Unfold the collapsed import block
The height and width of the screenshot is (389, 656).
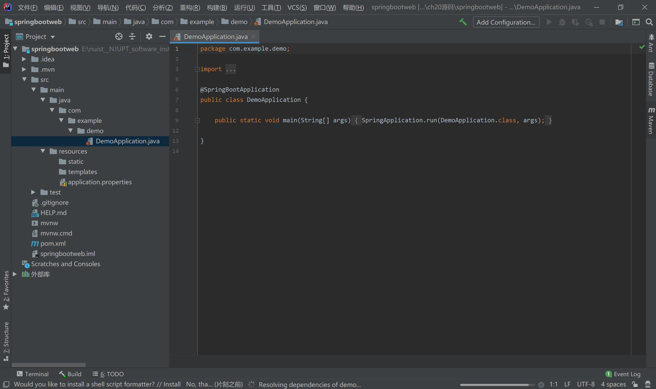pos(197,69)
